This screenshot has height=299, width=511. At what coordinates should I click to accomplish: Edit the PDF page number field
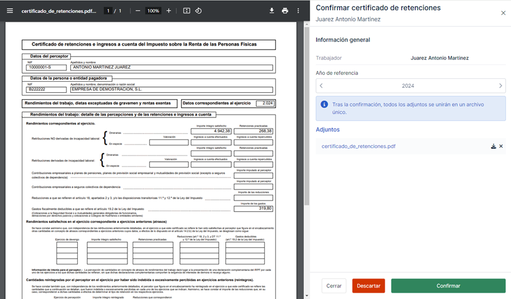point(108,11)
